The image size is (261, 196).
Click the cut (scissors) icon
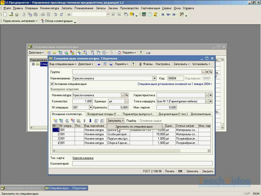pos(24,14)
